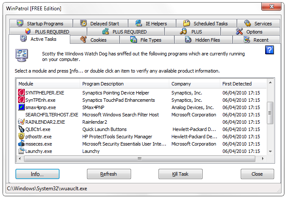
Task: Sort by the Module column header
Action: point(48,84)
